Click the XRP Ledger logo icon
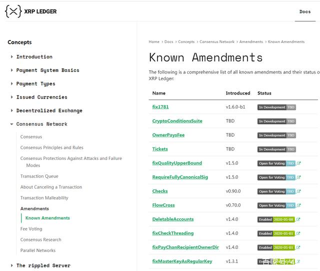 pos(13,11)
